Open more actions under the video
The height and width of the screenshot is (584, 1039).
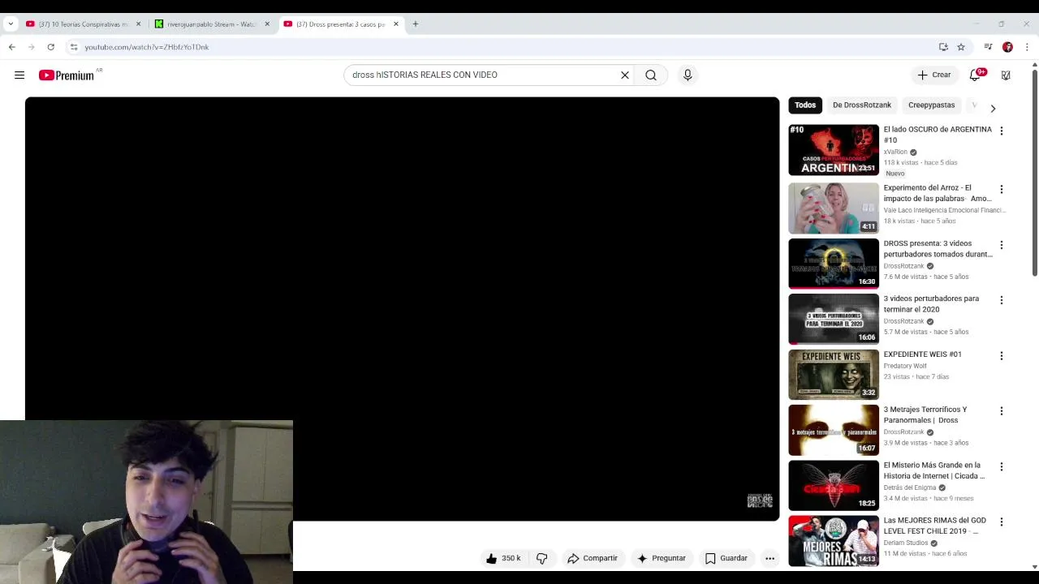[x=770, y=558]
